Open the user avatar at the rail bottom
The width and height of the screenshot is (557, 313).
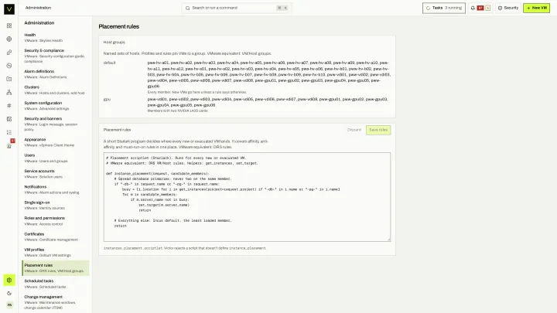pyautogui.click(x=9, y=304)
